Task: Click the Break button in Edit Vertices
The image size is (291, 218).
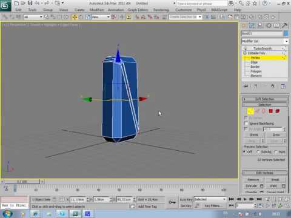Action: [275, 180]
